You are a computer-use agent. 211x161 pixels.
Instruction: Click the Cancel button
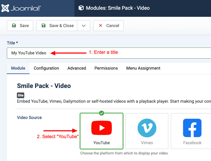[108, 25]
